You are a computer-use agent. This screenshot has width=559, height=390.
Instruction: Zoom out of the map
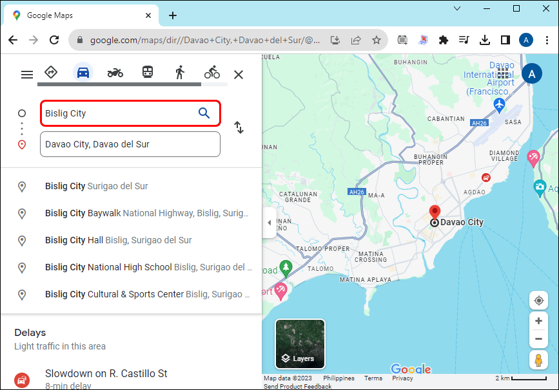538,339
